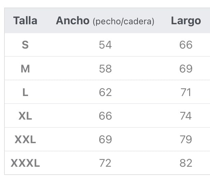Select the XXXL size row label

pyautogui.click(x=25, y=163)
